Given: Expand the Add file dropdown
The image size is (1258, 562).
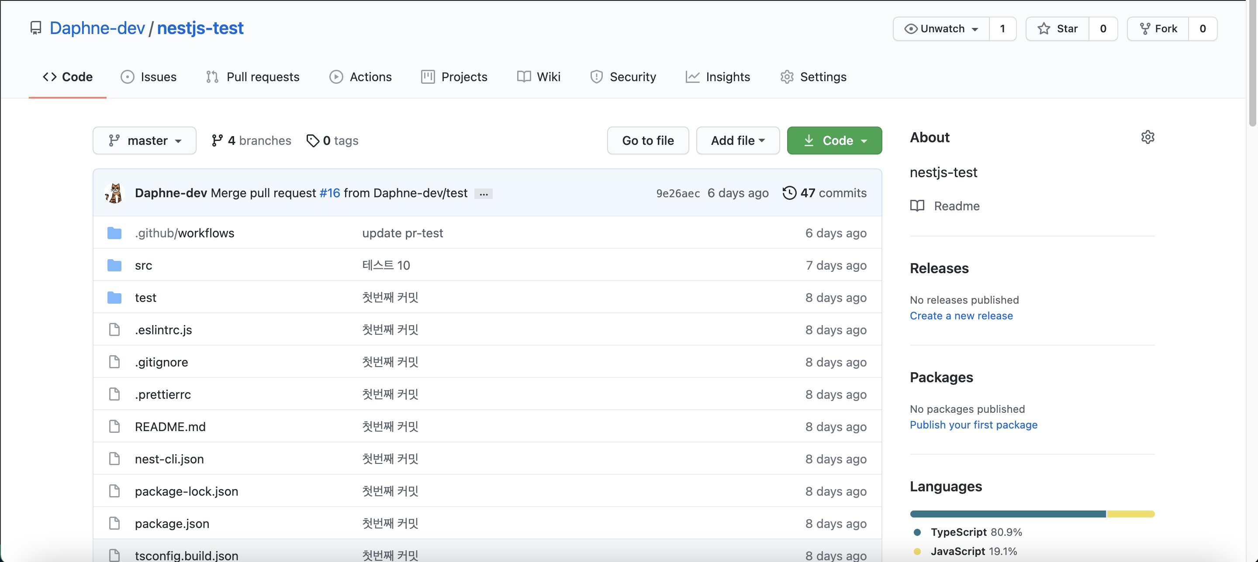Looking at the screenshot, I should coord(737,140).
